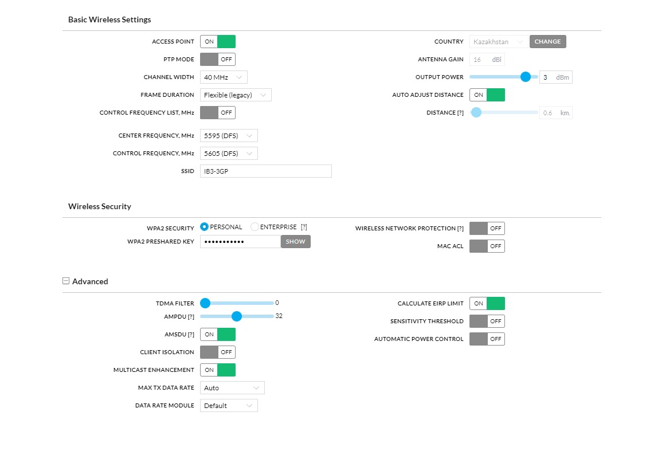646x451 pixels.
Task: Click the AMSDU help [?] marker
Action: [x=191, y=335]
